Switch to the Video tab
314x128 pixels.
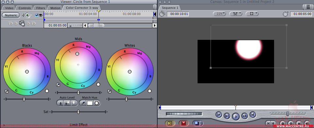[x=9, y=8]
